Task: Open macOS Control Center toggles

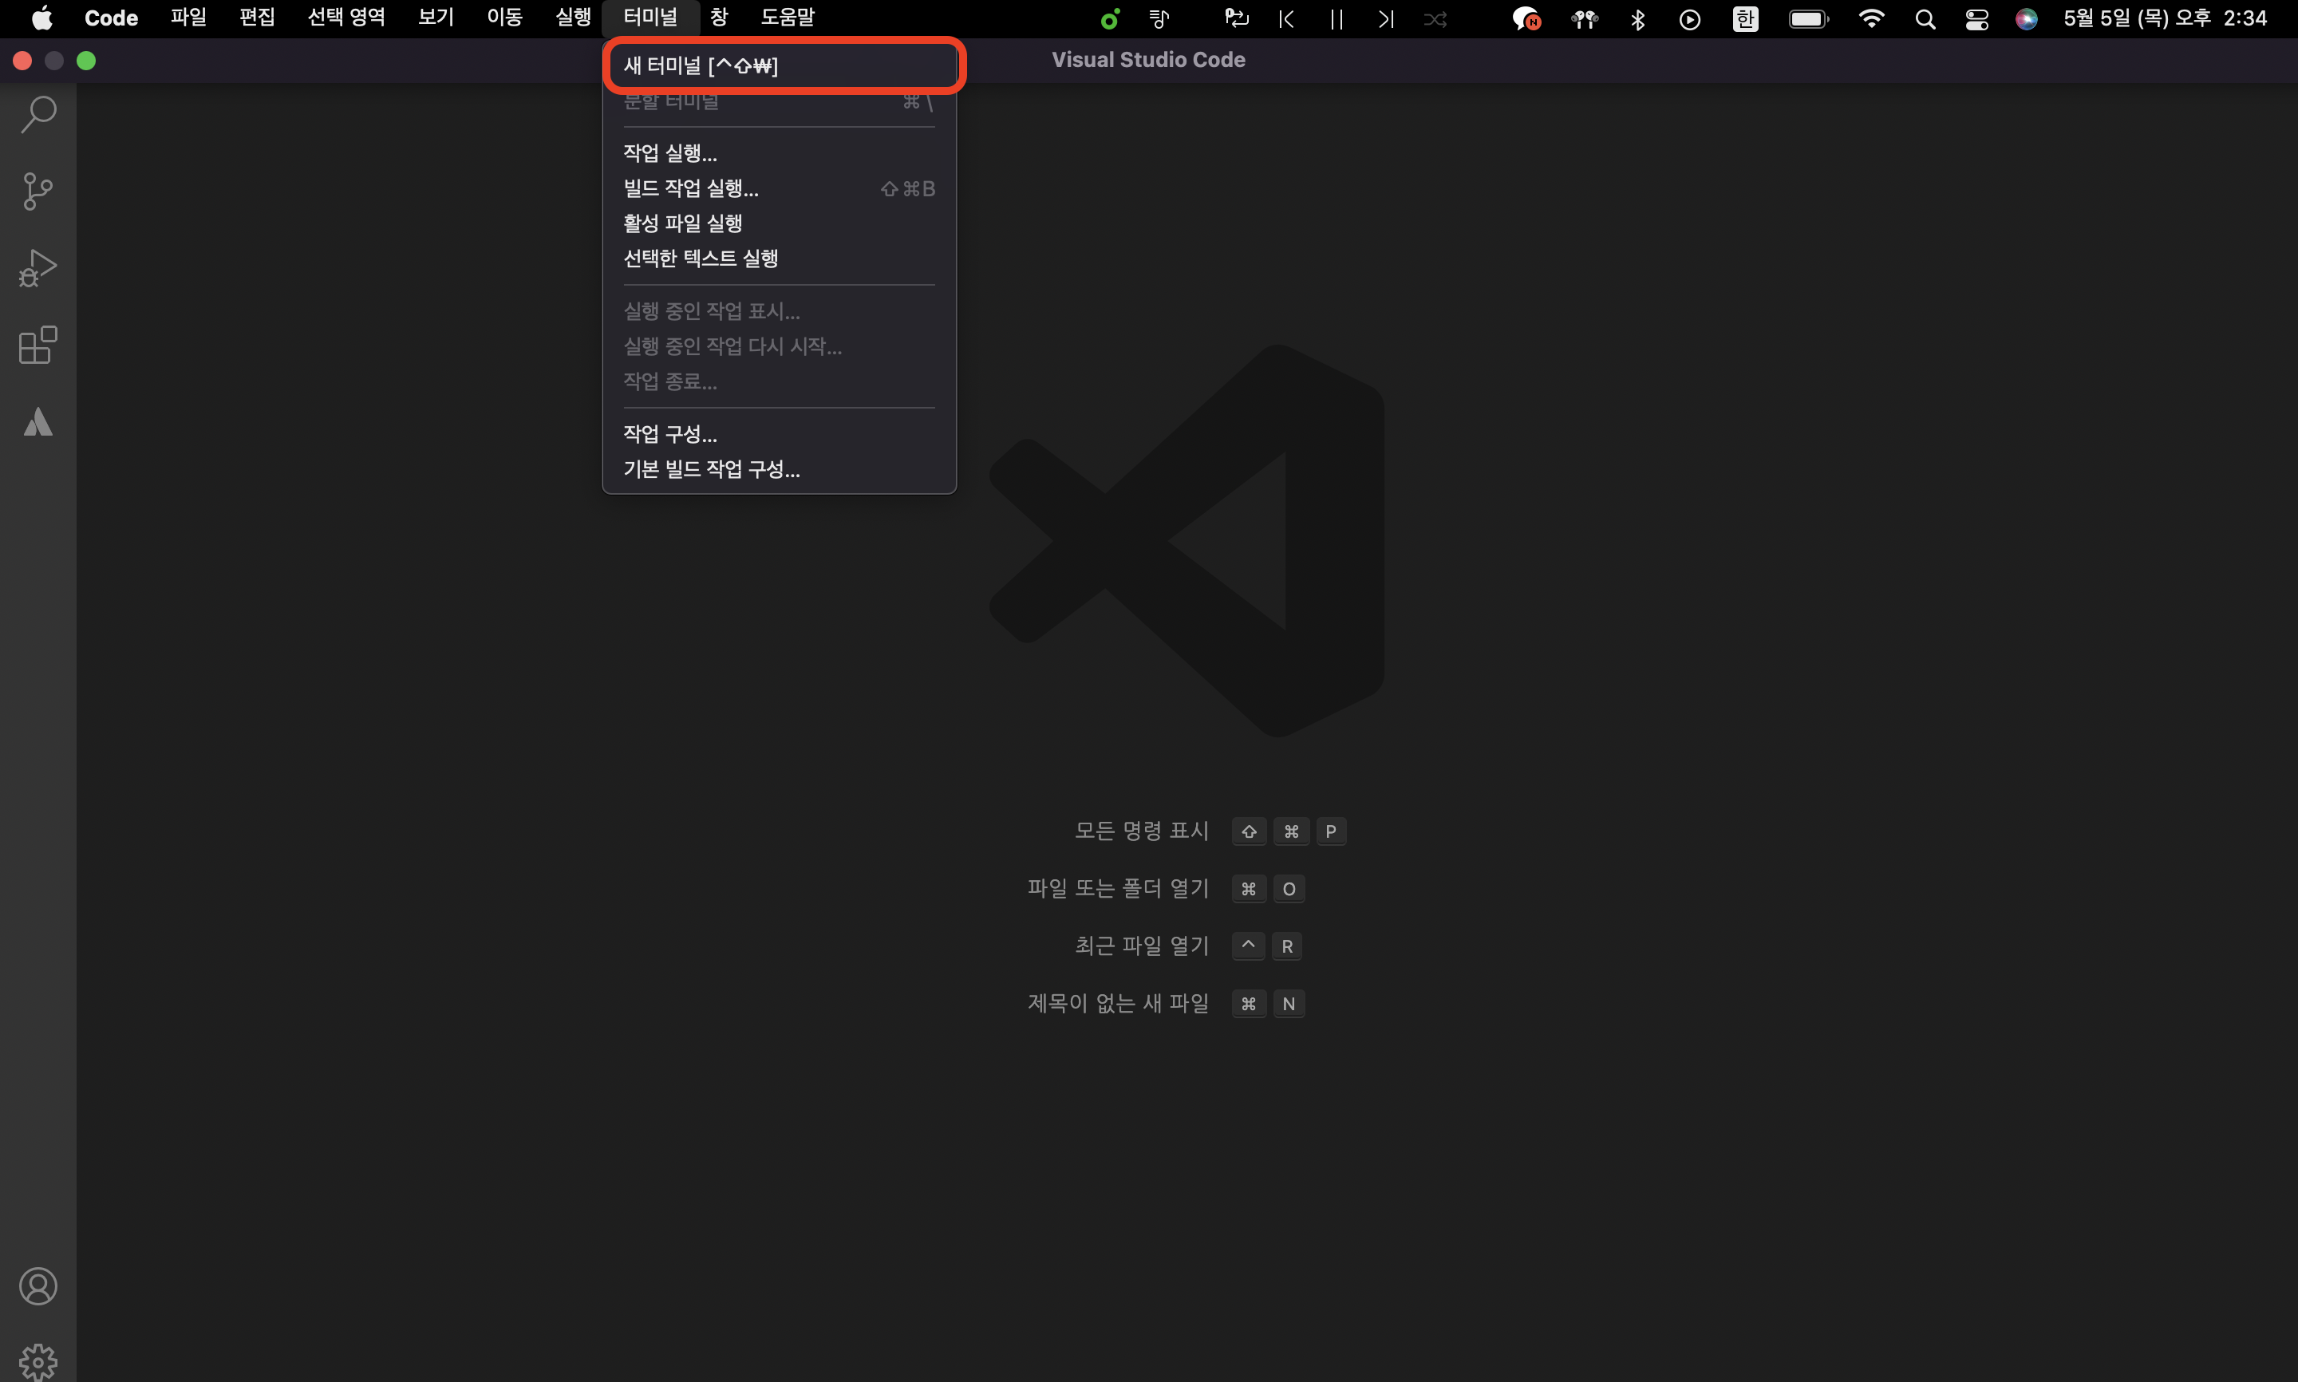Action: (x=1976, y=18)
